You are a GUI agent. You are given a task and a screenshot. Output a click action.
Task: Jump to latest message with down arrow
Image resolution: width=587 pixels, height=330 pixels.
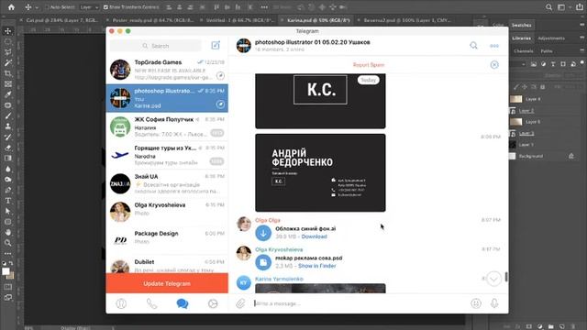click(x=493, y=279)
